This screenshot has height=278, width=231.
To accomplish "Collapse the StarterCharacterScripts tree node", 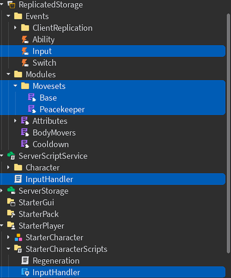I will [x=8, y=249].
